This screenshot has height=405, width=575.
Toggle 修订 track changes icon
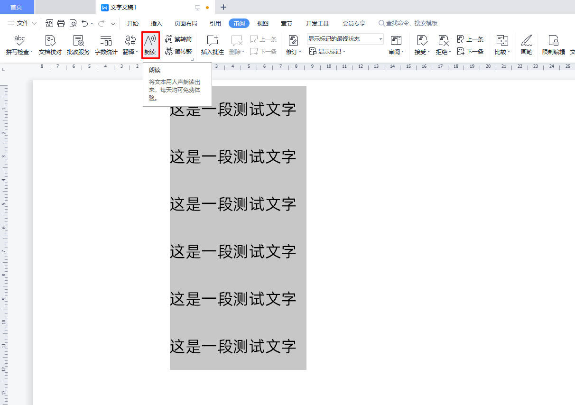293,41
